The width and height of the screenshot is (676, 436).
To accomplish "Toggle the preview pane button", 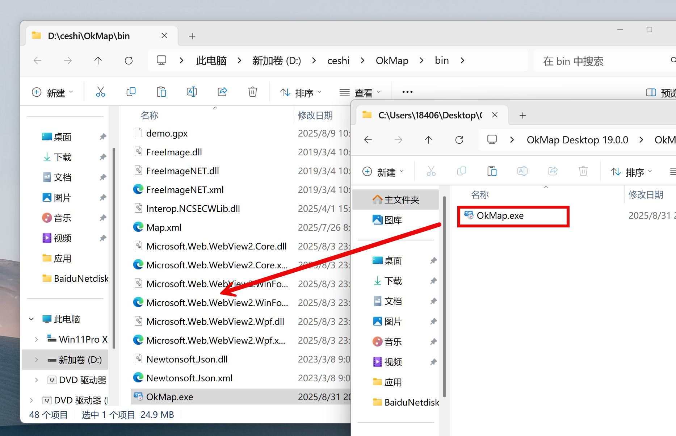I will click(x=651, y=93).
